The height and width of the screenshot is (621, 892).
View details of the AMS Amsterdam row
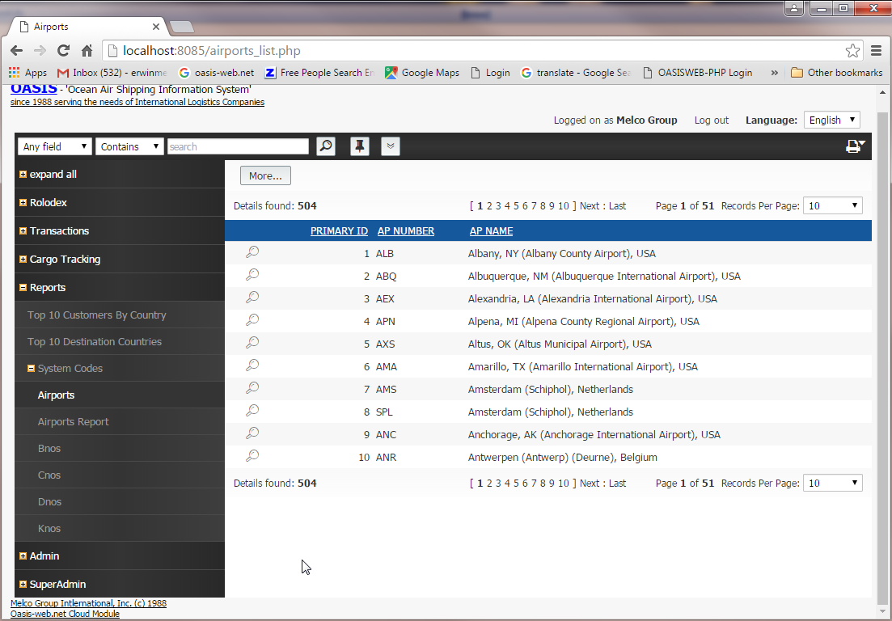tap(252, 388)
